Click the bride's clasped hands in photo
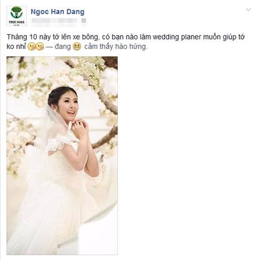The width and height of the screenshot is (257, 260). click(80, 127)
